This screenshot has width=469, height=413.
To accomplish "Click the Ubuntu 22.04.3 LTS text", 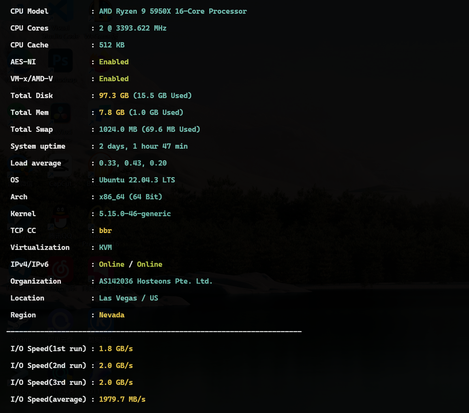I will click(x=137, y=180).
